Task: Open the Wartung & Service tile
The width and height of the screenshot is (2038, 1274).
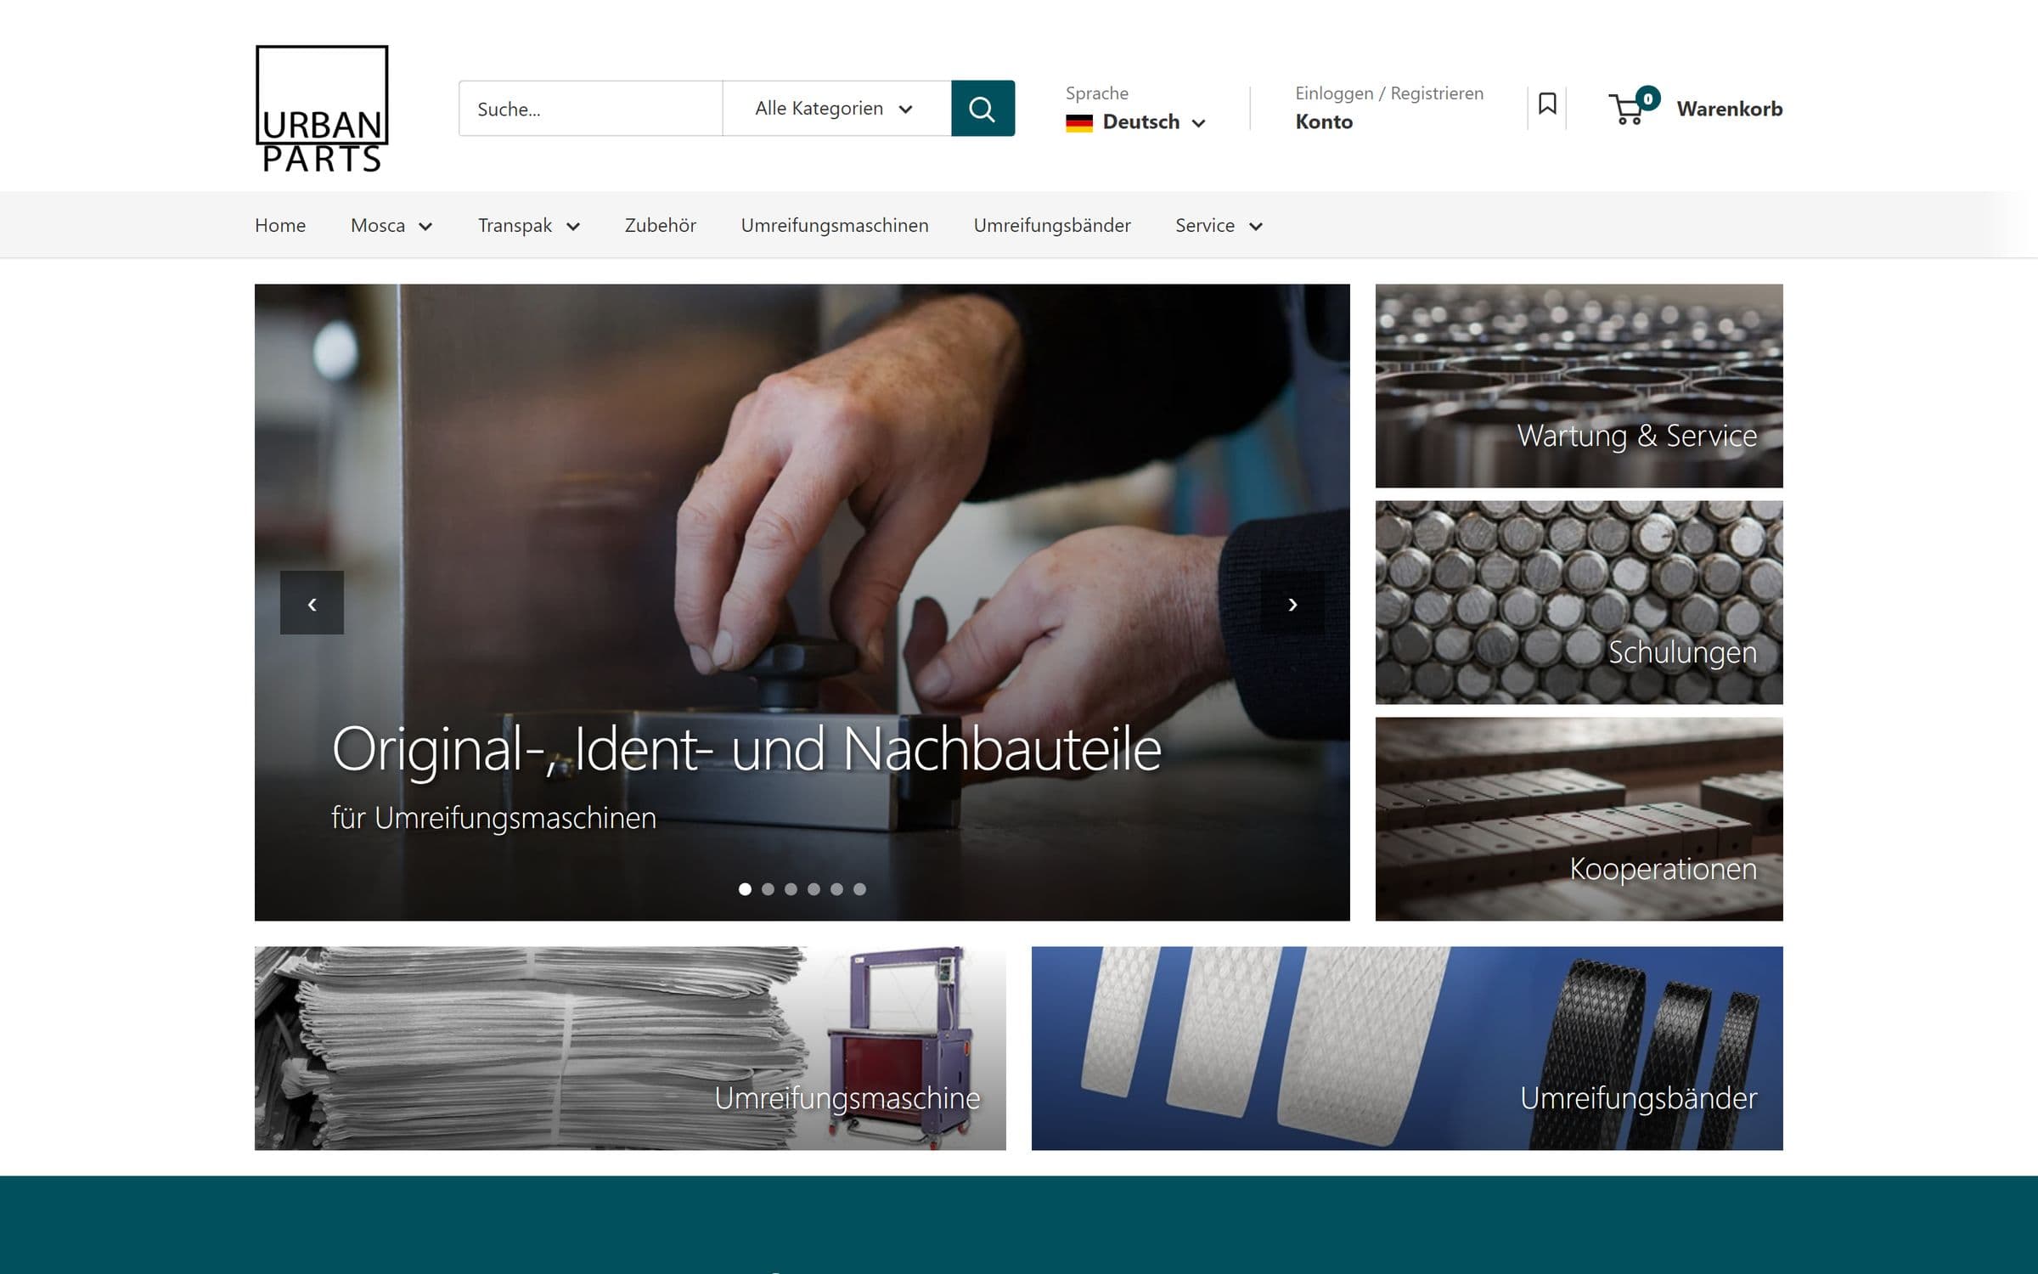Action: [1579, 386]
